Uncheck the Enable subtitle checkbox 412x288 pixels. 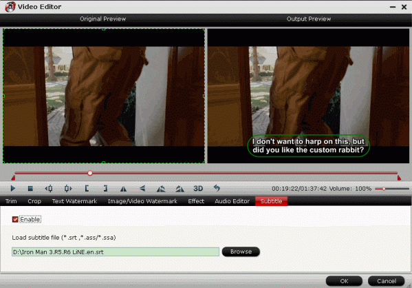point(15,219)
